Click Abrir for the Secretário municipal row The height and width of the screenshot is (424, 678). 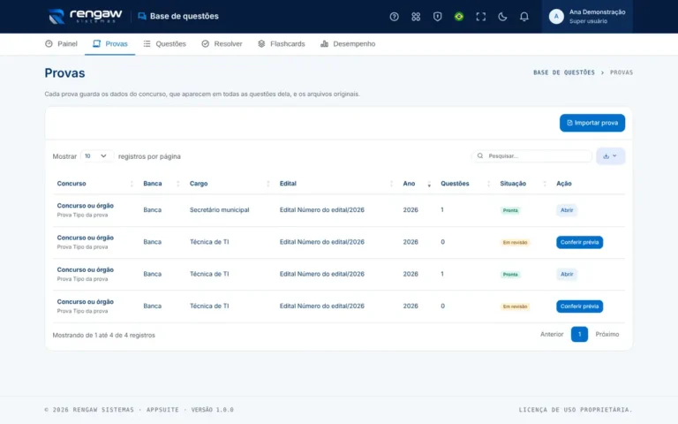pos(567,210)
